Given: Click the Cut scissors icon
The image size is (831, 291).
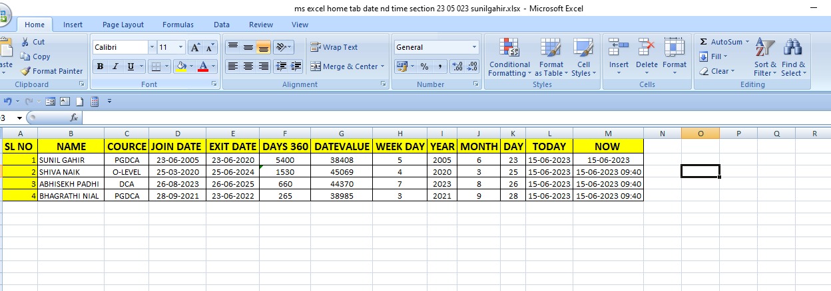Looking at the screenshot, I should 25,42.
